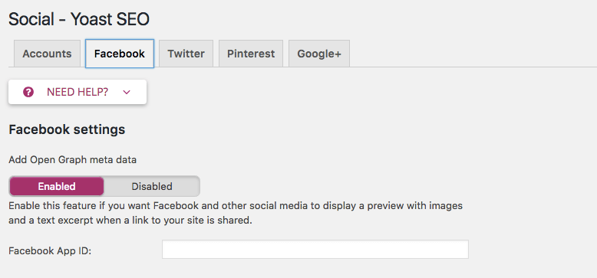Open the Twitter tab
This screenshot has width=597, height=278.
click(186, 54)
